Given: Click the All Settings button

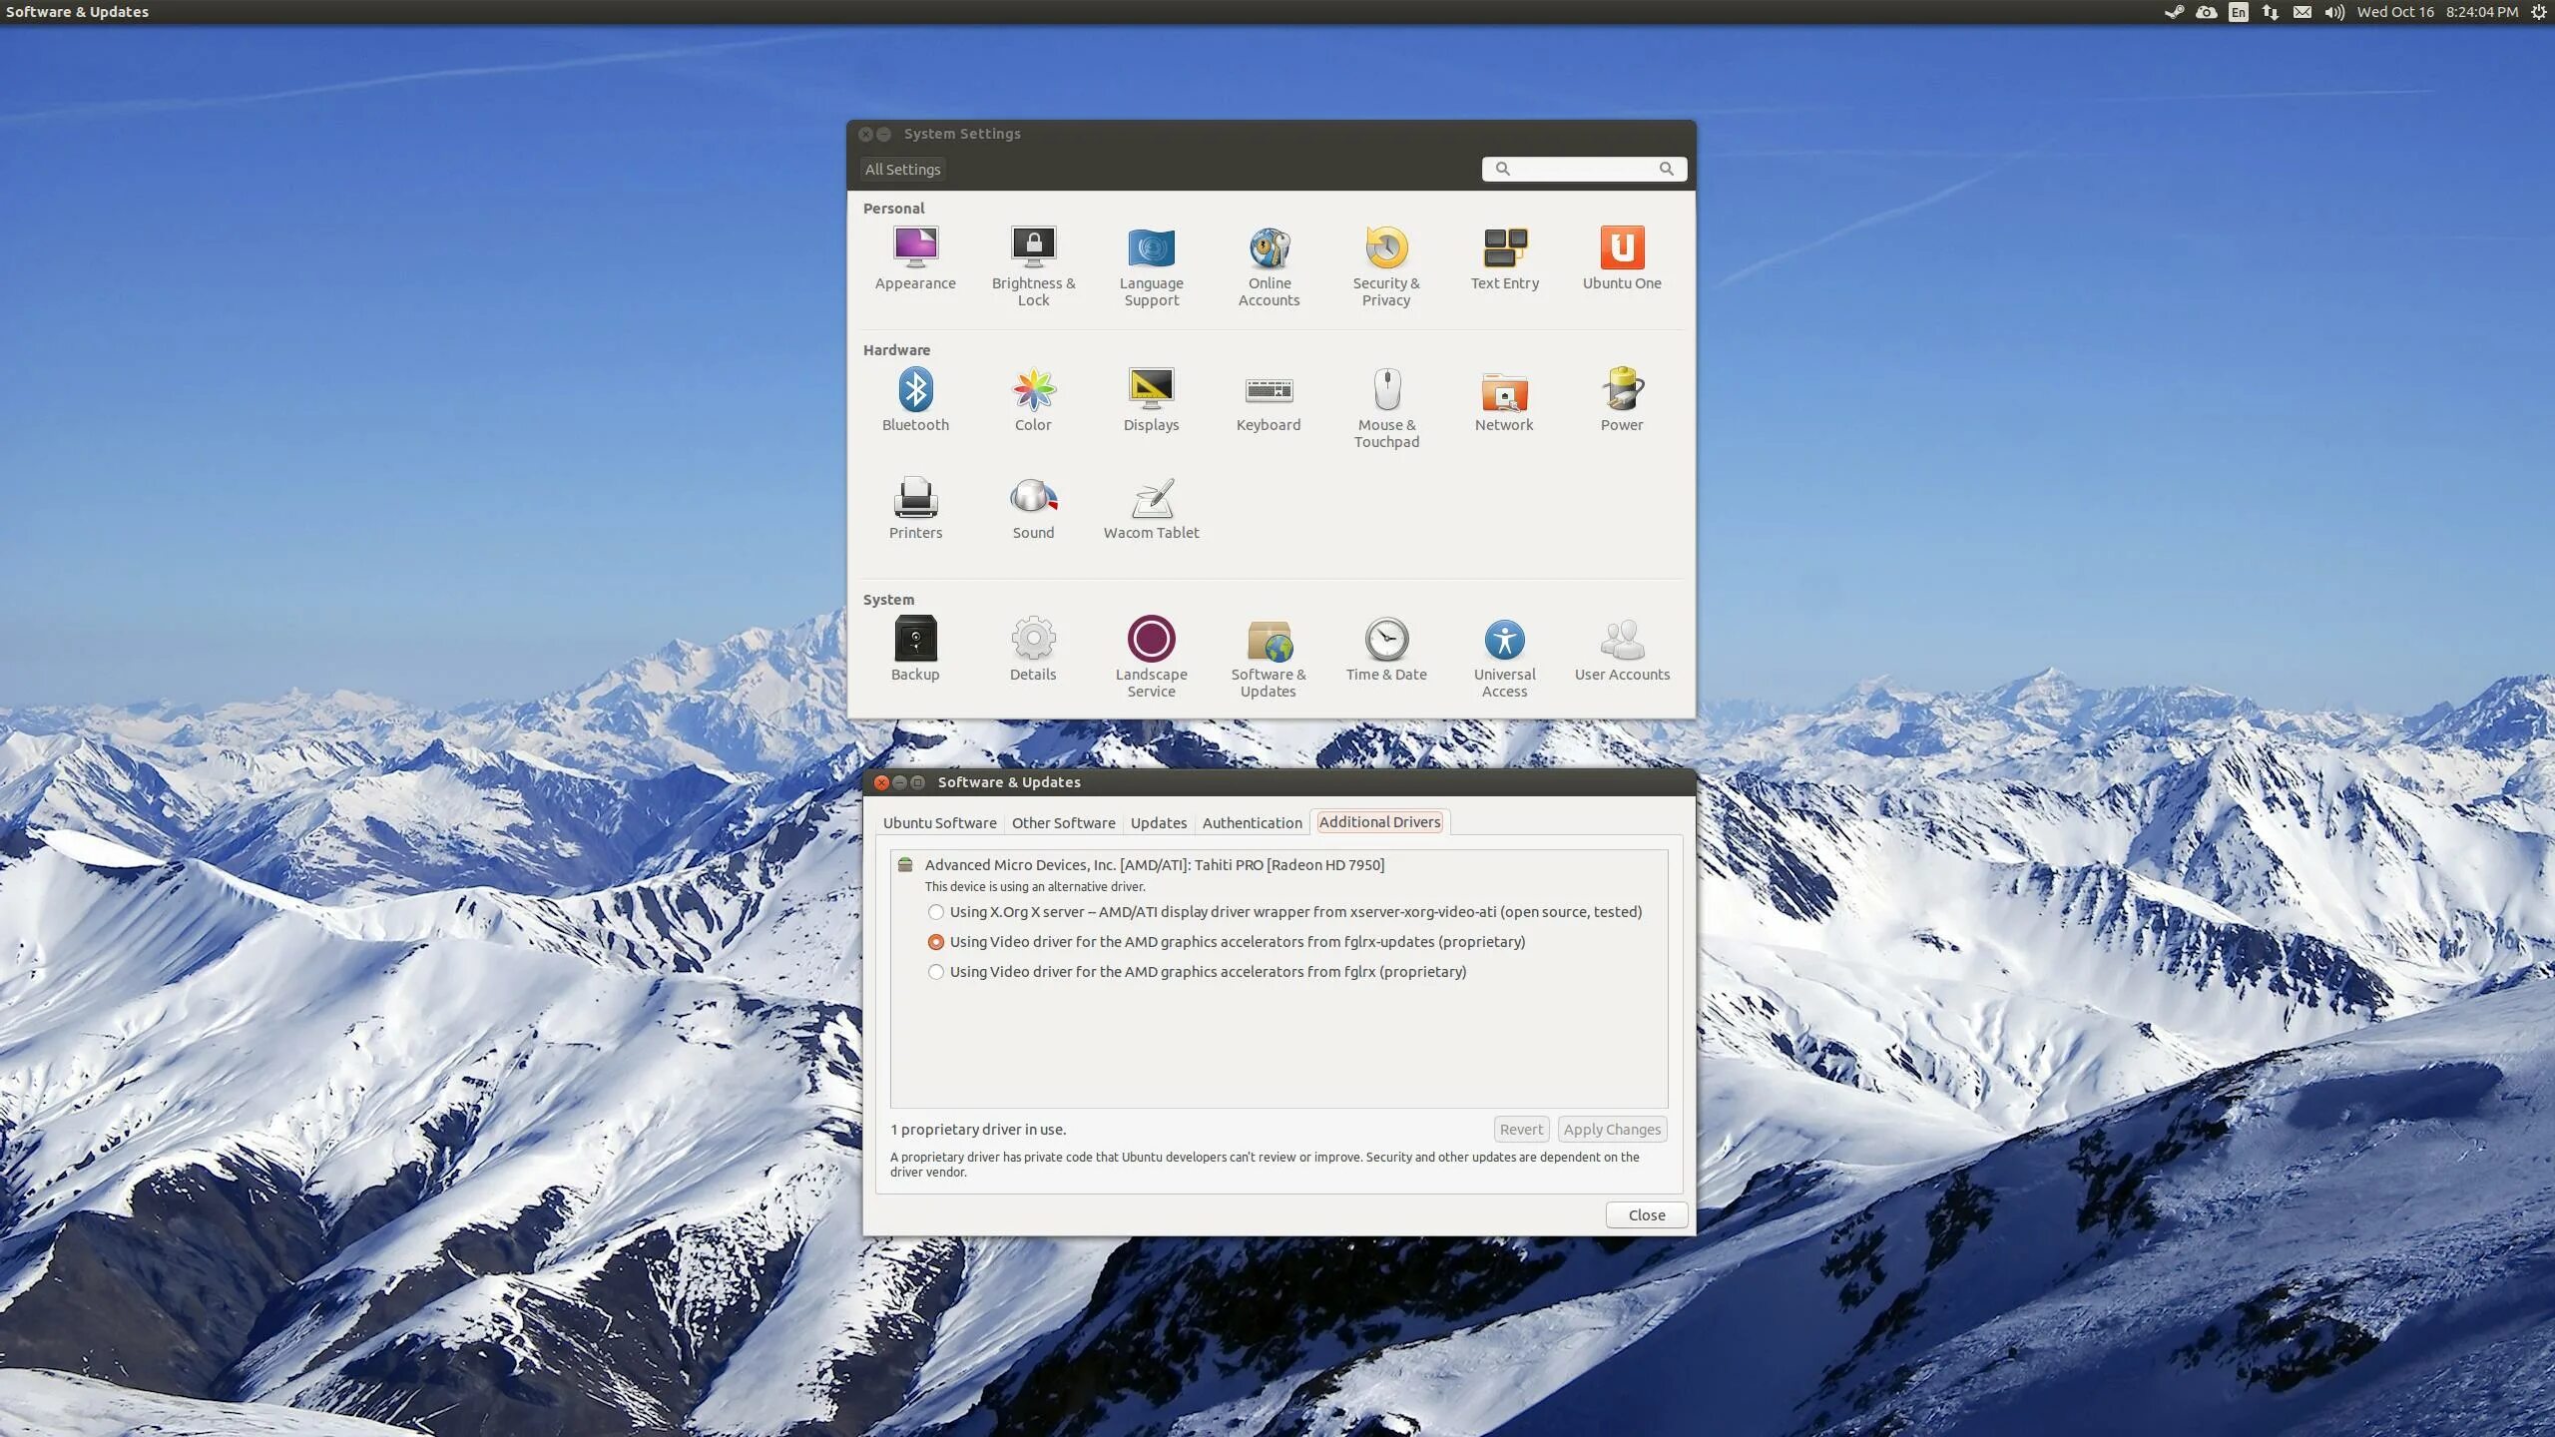Looking at the screenshot, I should click(x=902, y=170).
